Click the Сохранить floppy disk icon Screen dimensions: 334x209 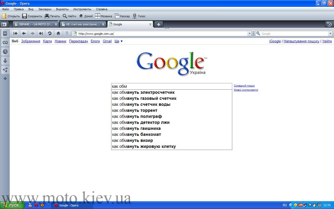(25, 16)
